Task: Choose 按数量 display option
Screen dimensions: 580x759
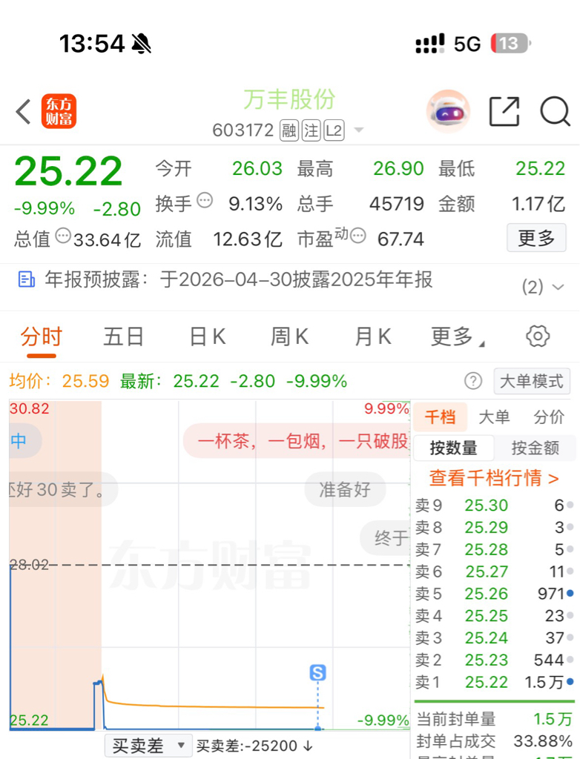Action: 453,448
